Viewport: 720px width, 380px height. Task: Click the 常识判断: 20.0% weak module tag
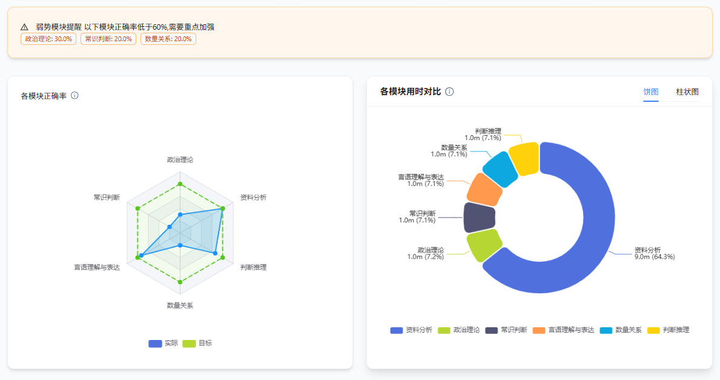click(108, 39)
